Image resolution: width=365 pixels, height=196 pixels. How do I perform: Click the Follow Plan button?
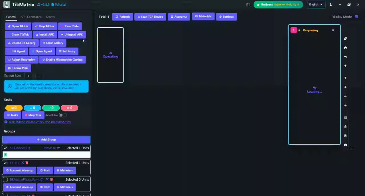(18, 68)
